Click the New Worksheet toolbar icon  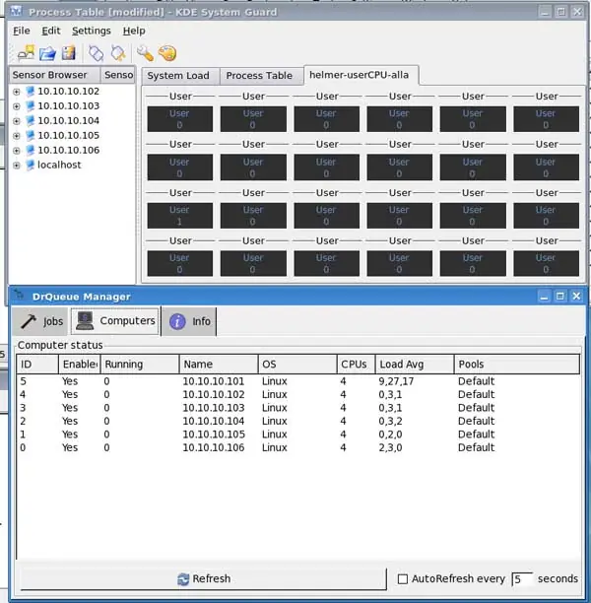pos(27,53)
